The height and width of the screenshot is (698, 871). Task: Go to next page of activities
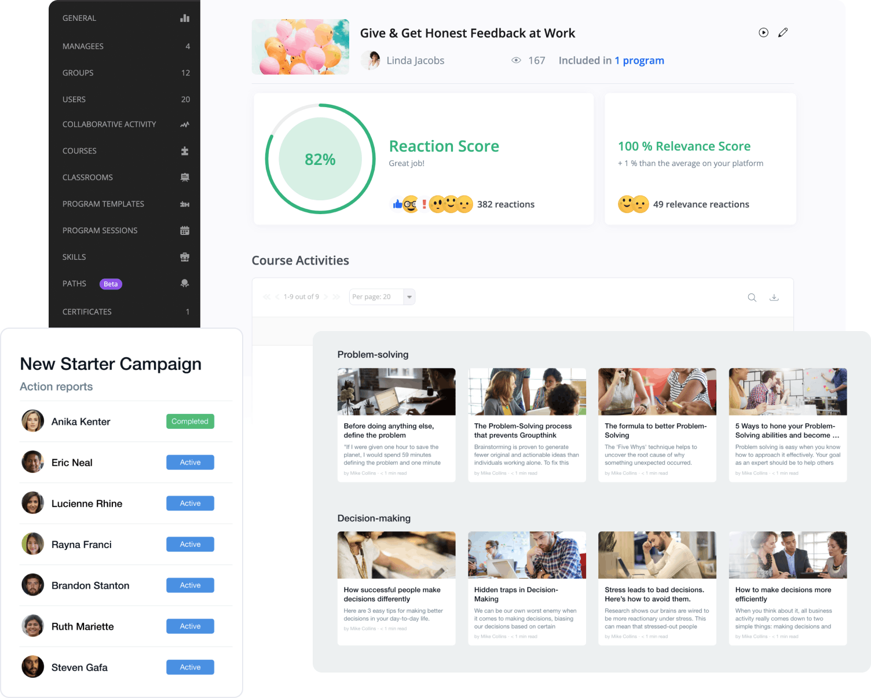click(325, 297)
